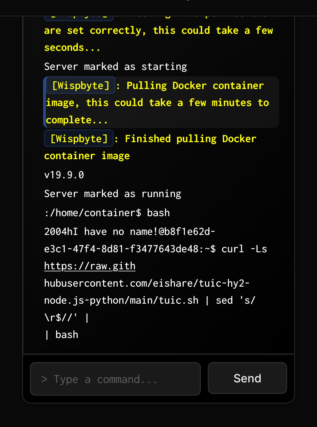Click the 'Pulling Docker container' message text
This screenshot has height=427, width=317.
(x=195, y=85)
